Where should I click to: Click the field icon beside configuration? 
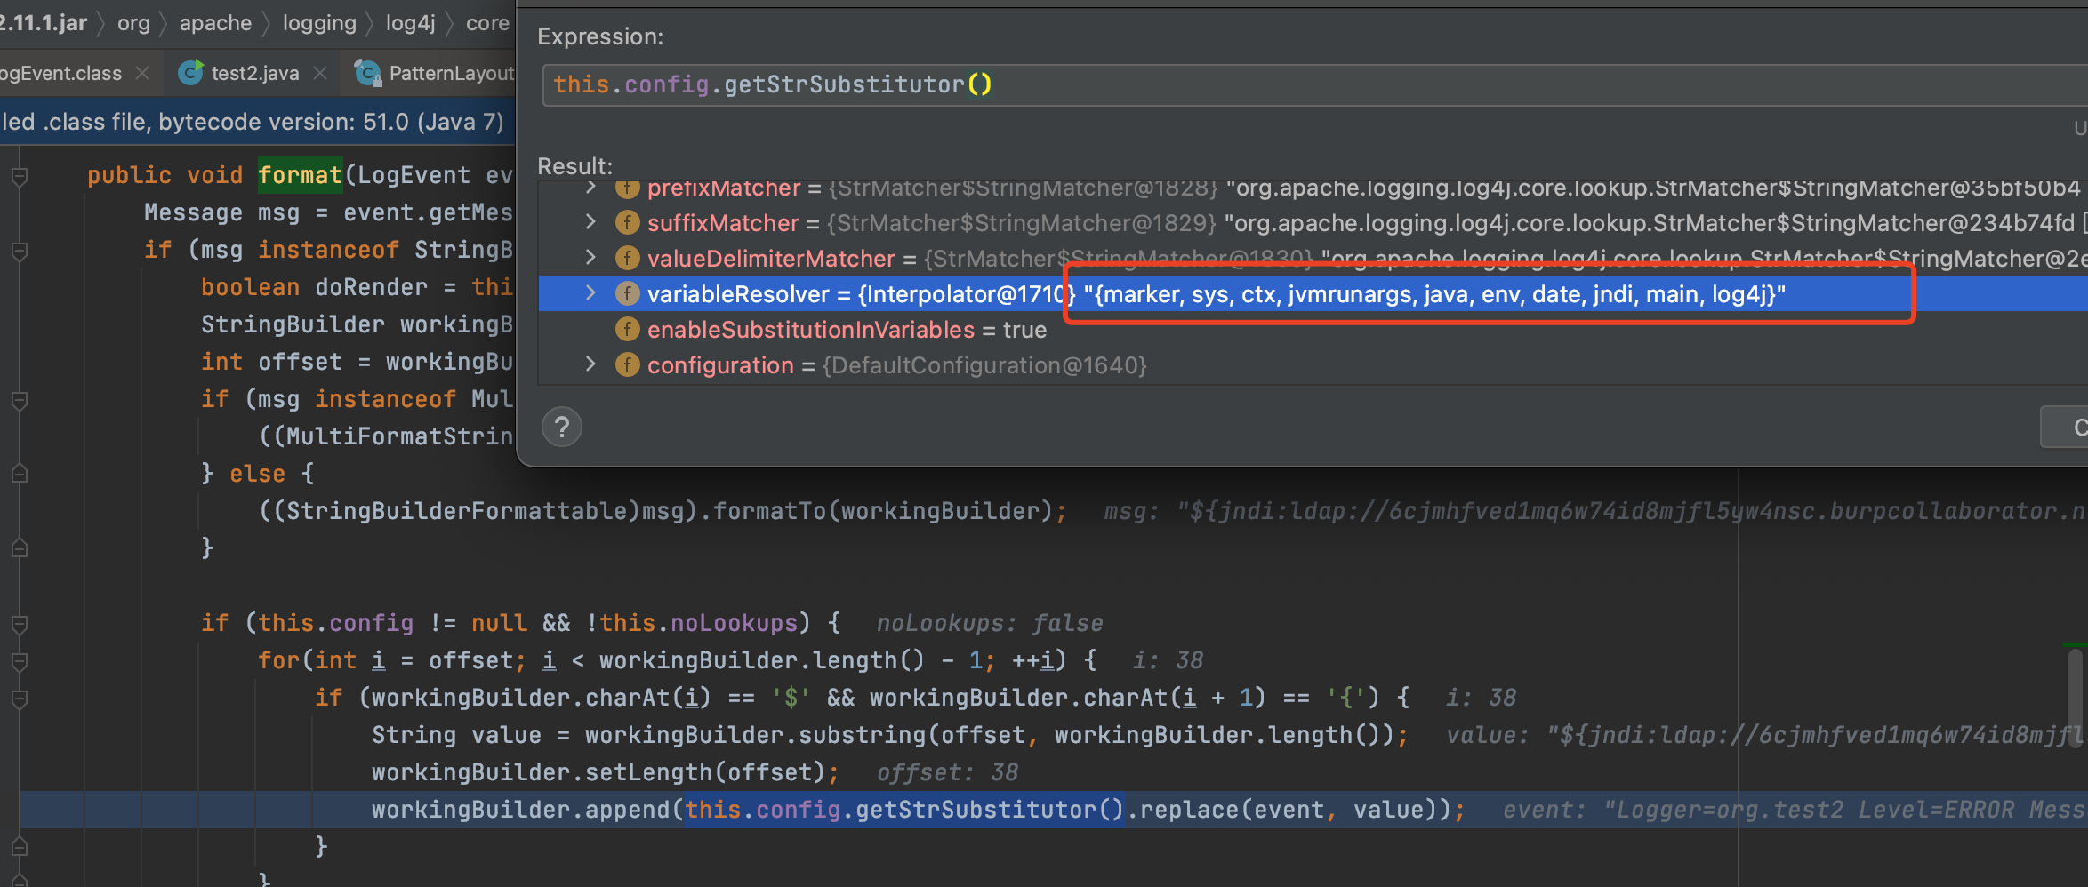pyautogui.click(x=627, y=364)
